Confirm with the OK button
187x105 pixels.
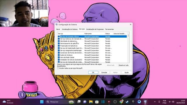coord(93,72)
